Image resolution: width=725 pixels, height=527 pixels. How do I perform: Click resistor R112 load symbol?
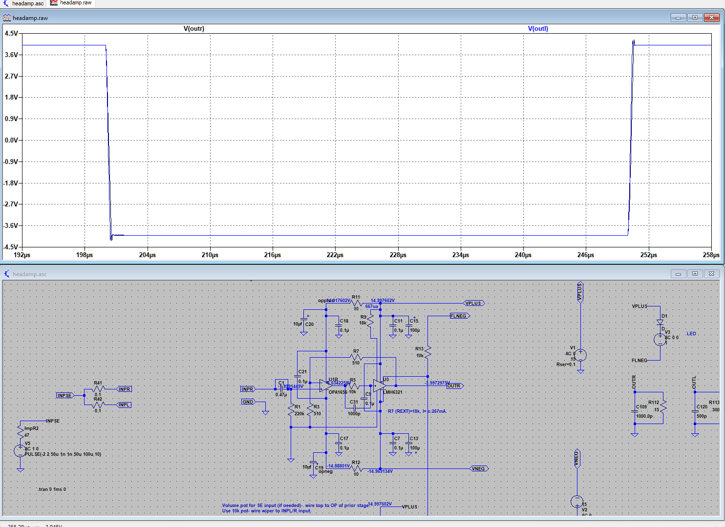pyautogui.click(x=663, y=406)
